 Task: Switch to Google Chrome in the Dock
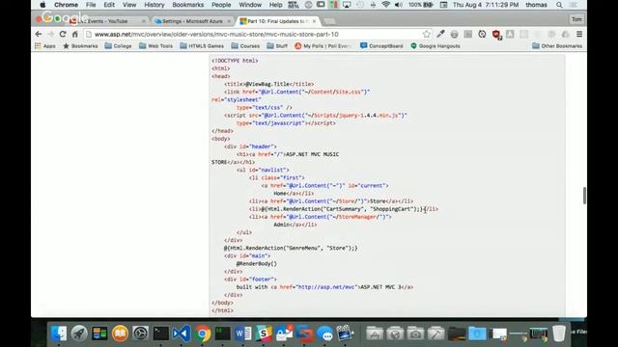(x=202, y=334)
